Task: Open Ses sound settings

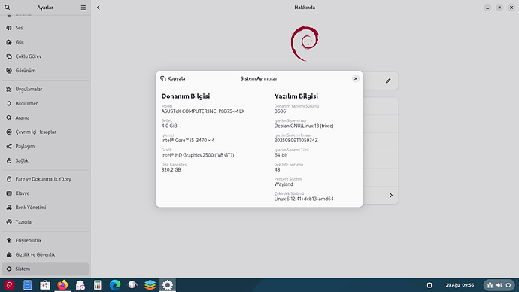Action: click(45, 28)
